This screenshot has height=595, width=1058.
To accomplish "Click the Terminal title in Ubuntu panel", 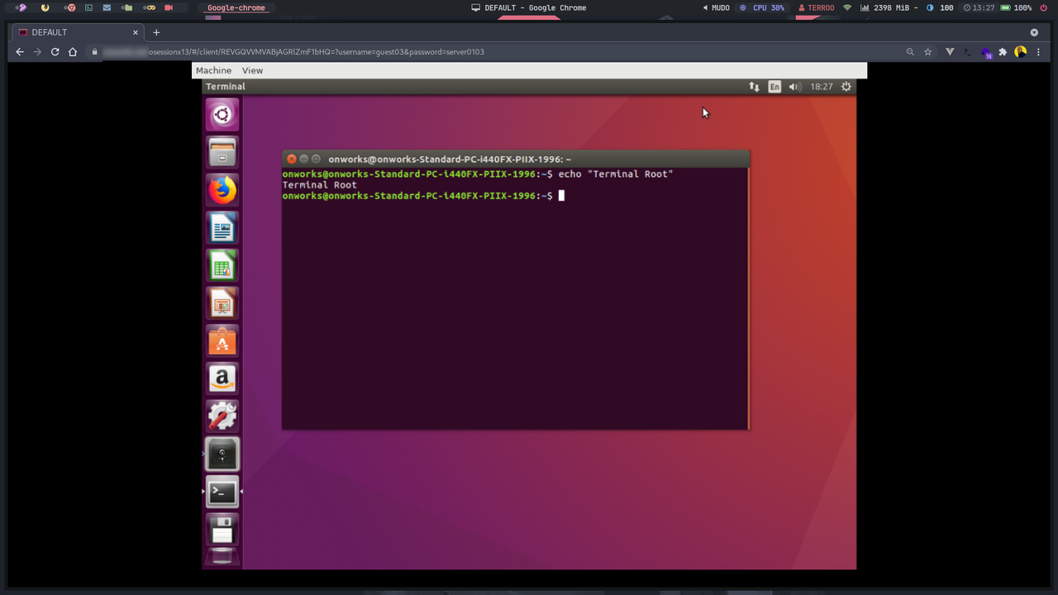I will (226, 86).
